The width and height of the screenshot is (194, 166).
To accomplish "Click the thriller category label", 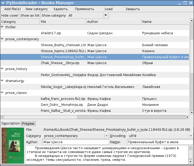I will [x=11, y=27].
